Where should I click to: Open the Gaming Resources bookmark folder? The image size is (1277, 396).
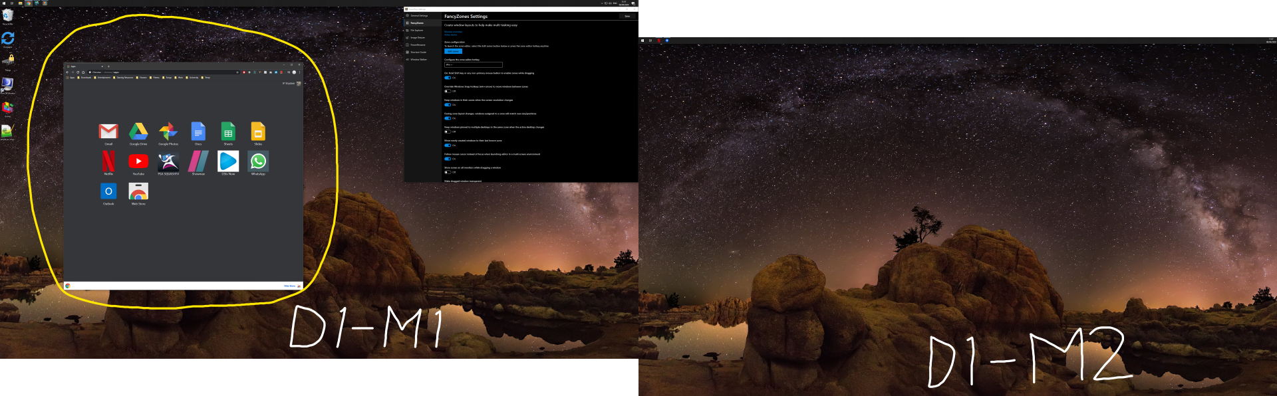[x=123, y=78]
